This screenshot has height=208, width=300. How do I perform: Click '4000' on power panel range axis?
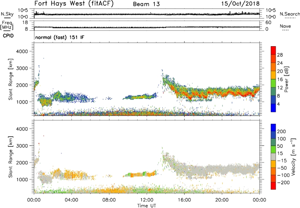tap(22, 51)
